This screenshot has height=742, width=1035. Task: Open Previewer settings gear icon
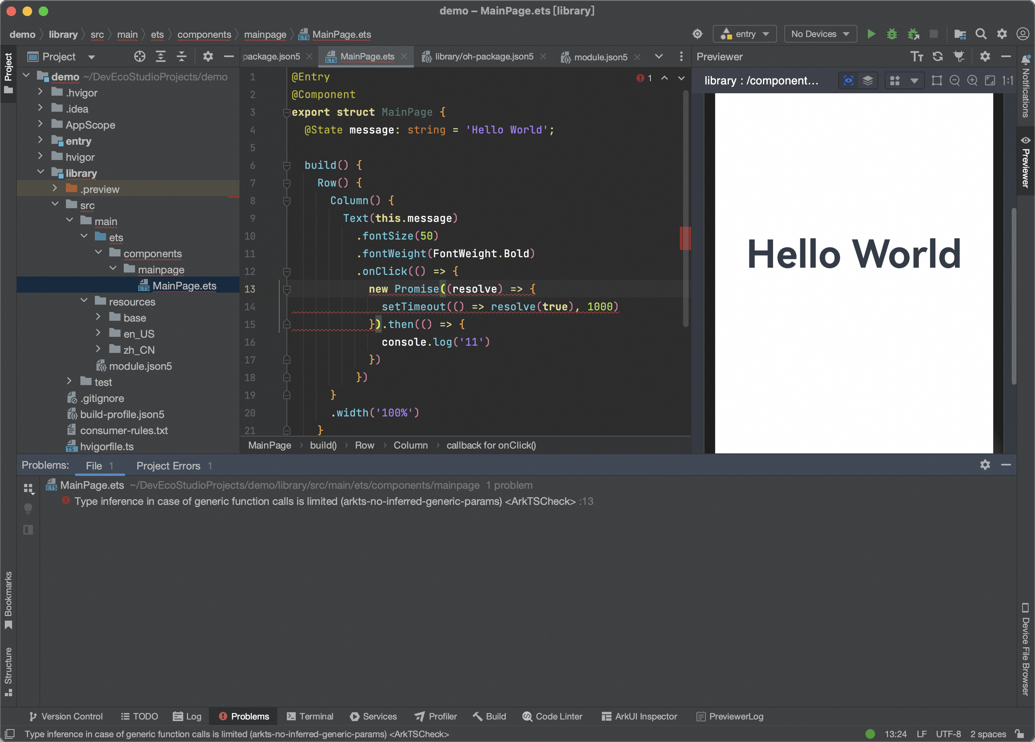coord(985,57)
